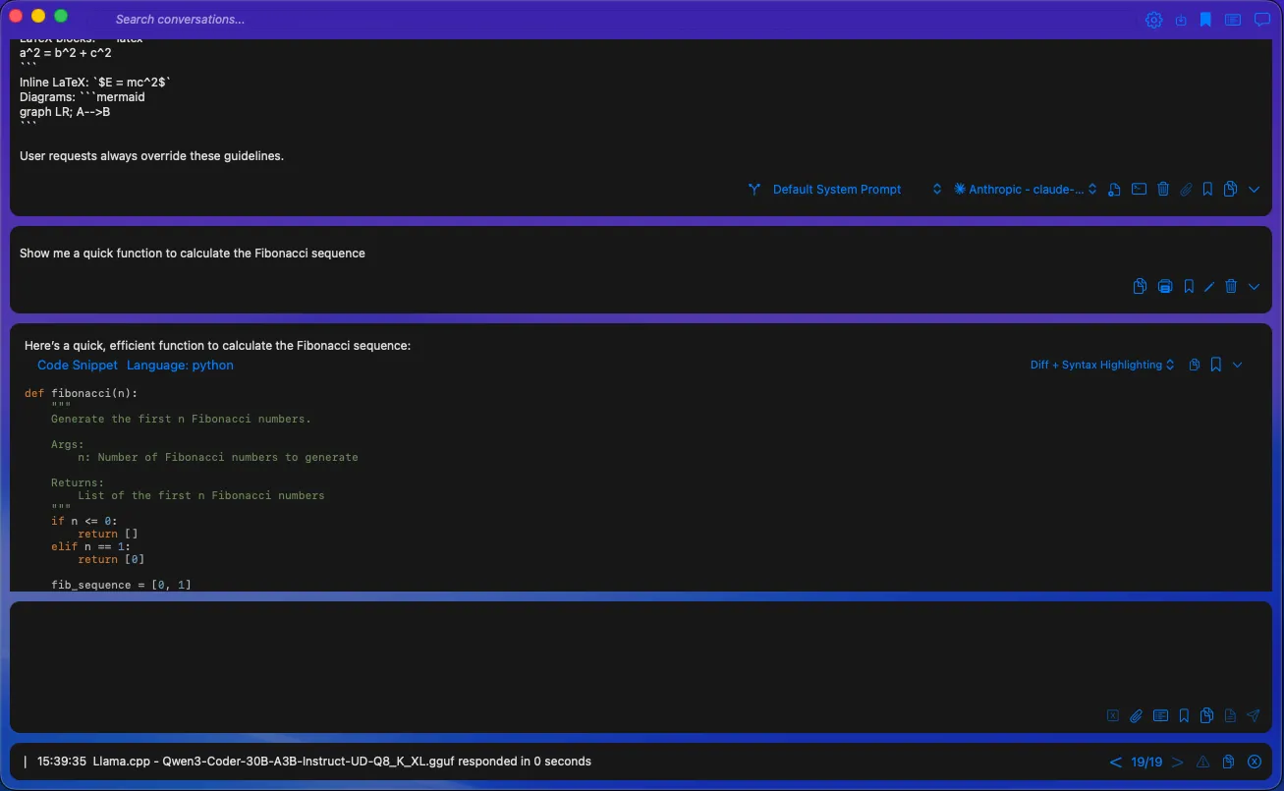Image resolution: width=1284 pixels, height=791 pixels.
Task: Go to previous message with left arrow
Action: [x=1116, y=762]
